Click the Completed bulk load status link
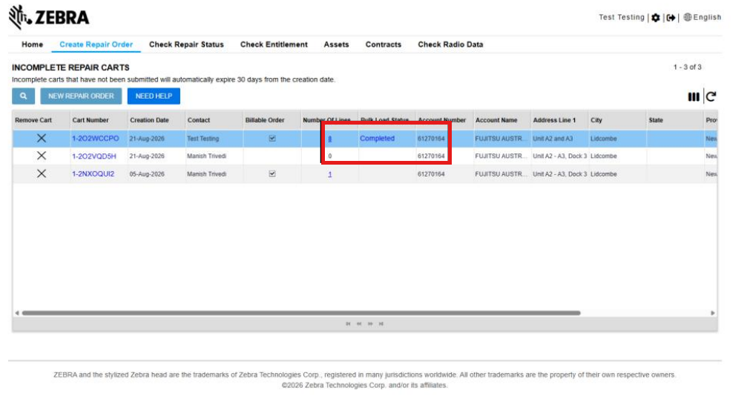This screenshot has width=750, height=416. click(x=377, y=138)
